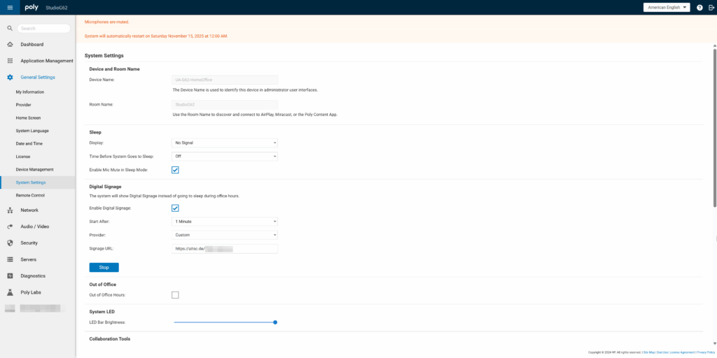The width and height of the screenshot is (717, 358).
Task: Click the Diagnostics sidebar icon
Action: (x=10, y=275)
